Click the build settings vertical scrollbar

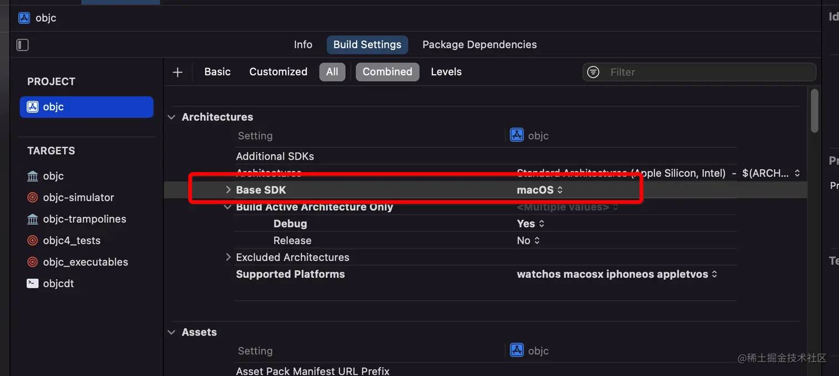pos(815,110)
